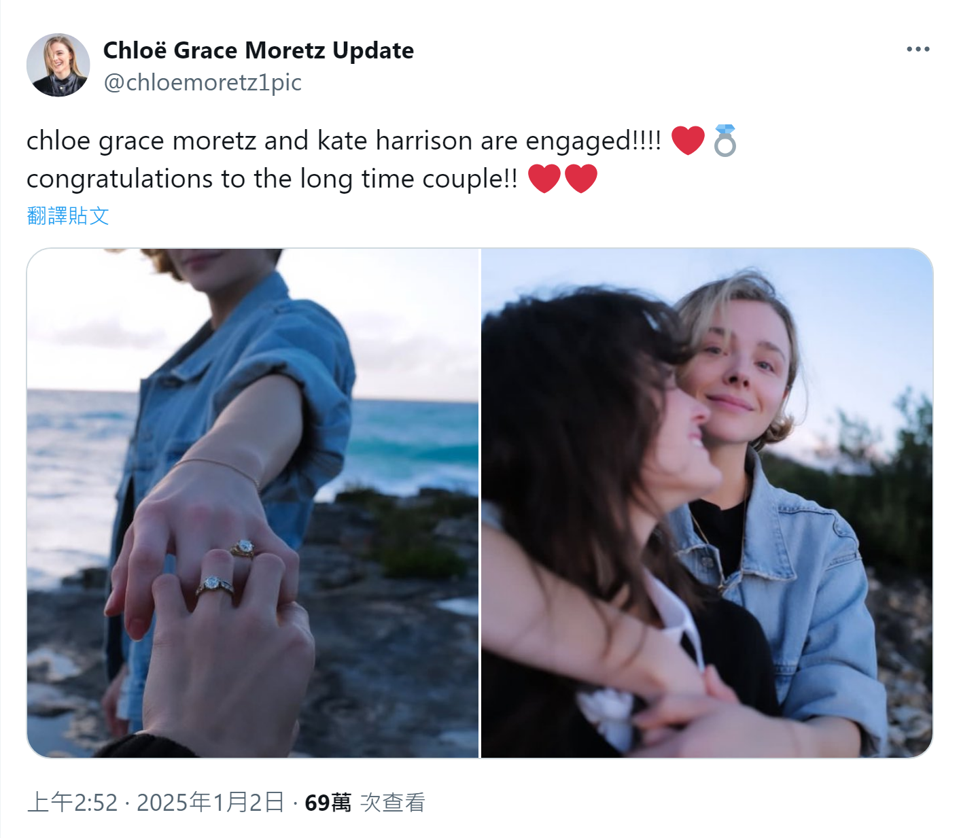Open the 上午2:52 timestamp link
The image size is (959, 838).
point(72,803)
